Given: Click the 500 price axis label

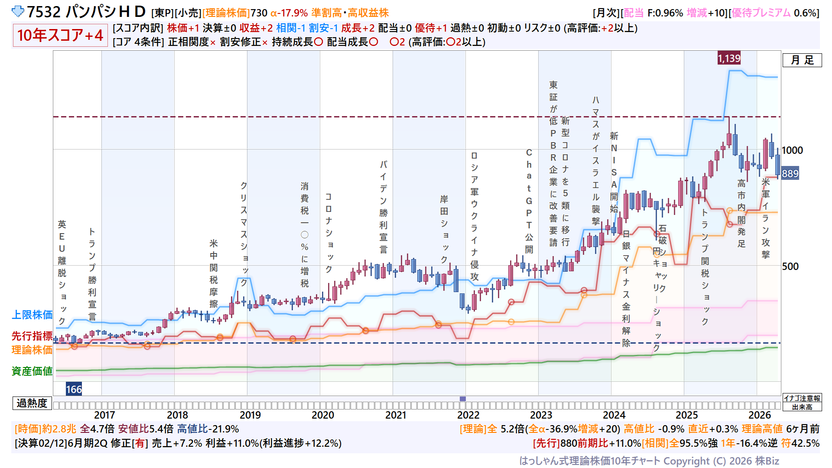Looking at the screenshot, I should (x=790, y=266).
